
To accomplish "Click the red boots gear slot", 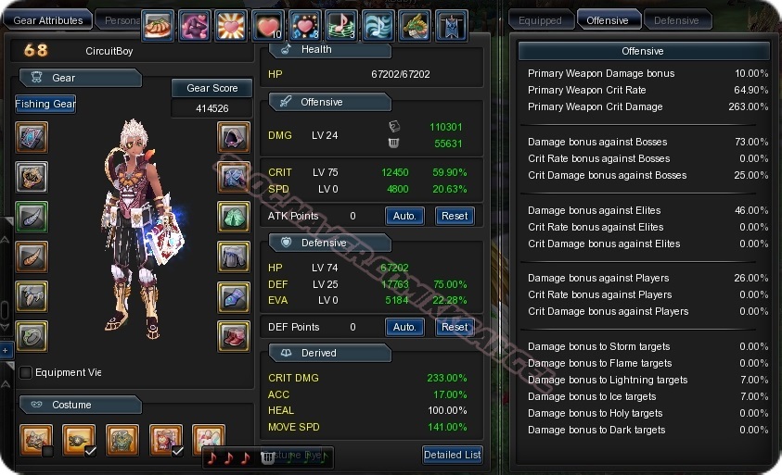I will coord(234,336).
